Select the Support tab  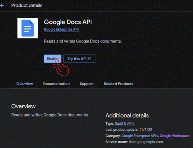pos(87,84)
